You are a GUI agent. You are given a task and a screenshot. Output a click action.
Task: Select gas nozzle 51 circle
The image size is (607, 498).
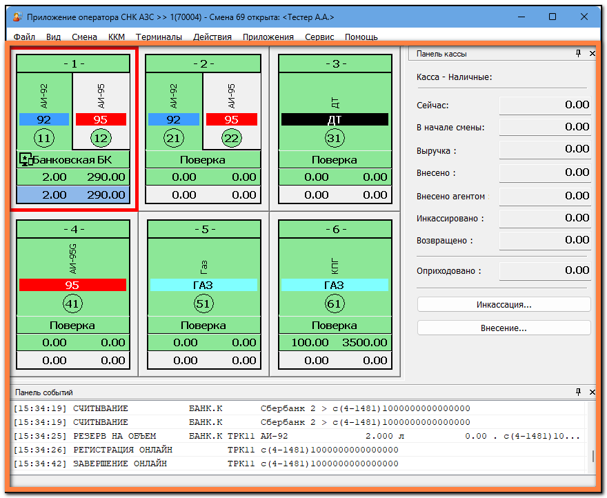[x=203, y=303]
